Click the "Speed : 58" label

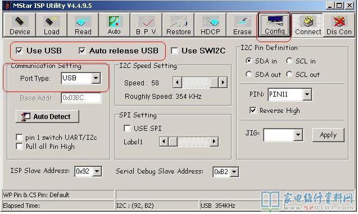(x=141, y=83)
